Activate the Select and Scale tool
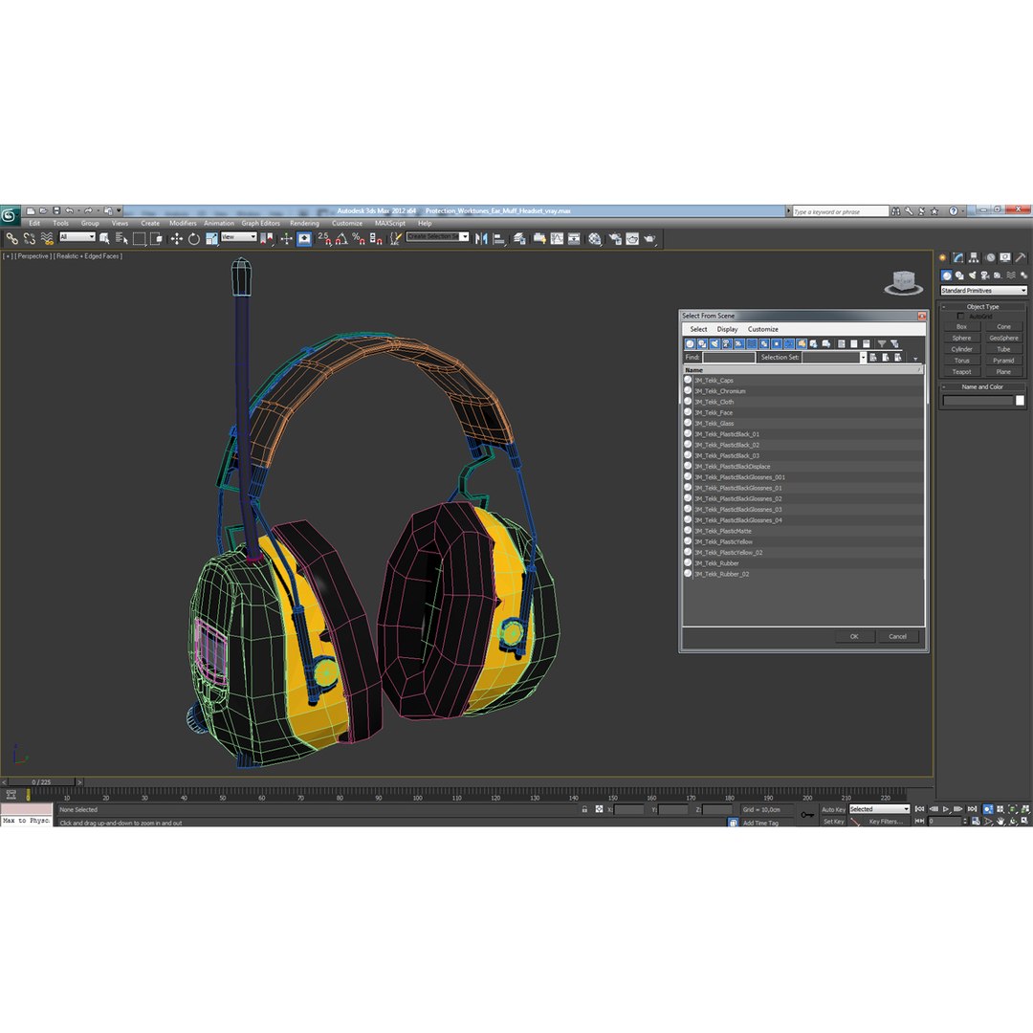This screenshot has height=1033, width=1033. pos(211,238)
